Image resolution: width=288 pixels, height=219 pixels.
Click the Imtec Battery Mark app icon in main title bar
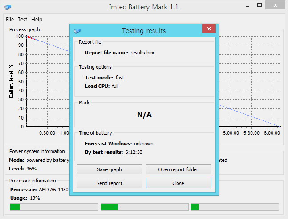8,8
